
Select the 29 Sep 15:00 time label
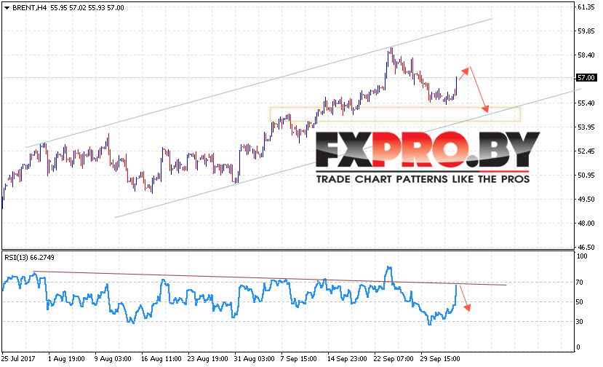coord(440,358)
